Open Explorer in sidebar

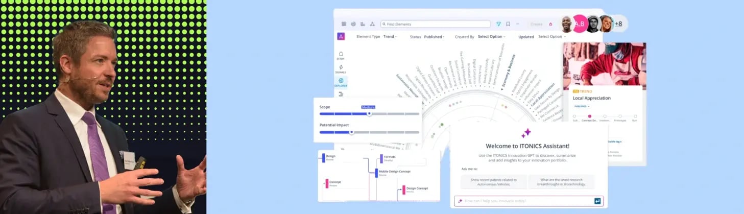[x=341, y=82]
